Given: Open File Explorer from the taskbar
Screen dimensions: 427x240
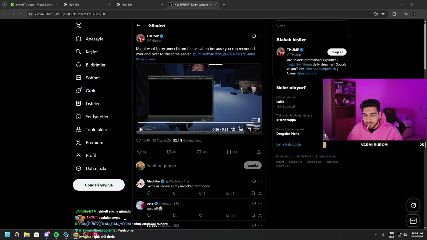Looking at the screenshot, I should pyautogui.click(x=27, y=235).
